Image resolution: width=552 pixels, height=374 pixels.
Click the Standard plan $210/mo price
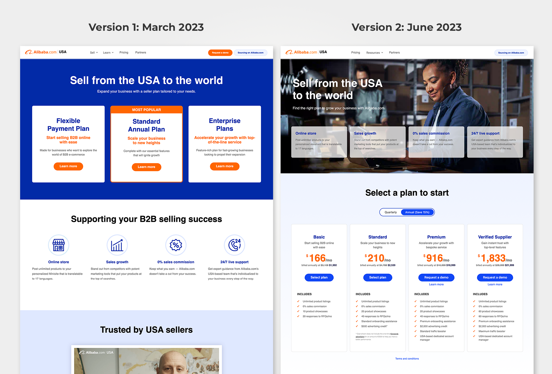click(378, 258)
